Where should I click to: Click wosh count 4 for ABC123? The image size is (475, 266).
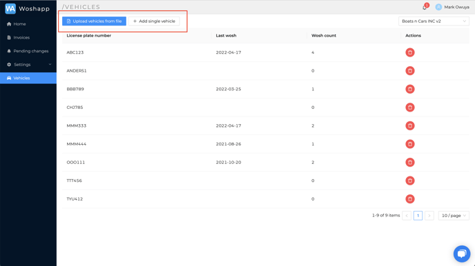tap(313, 52)
